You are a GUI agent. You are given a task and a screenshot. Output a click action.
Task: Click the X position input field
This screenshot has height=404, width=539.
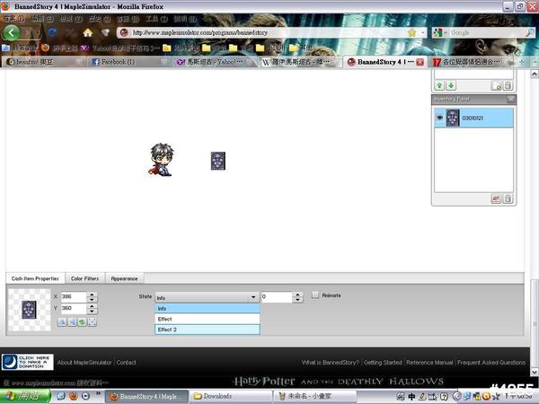(x=74, y=297)
